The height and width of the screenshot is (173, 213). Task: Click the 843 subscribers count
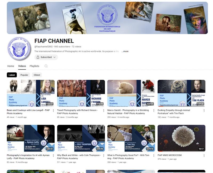pyautogui.click(x=62, y=47)
